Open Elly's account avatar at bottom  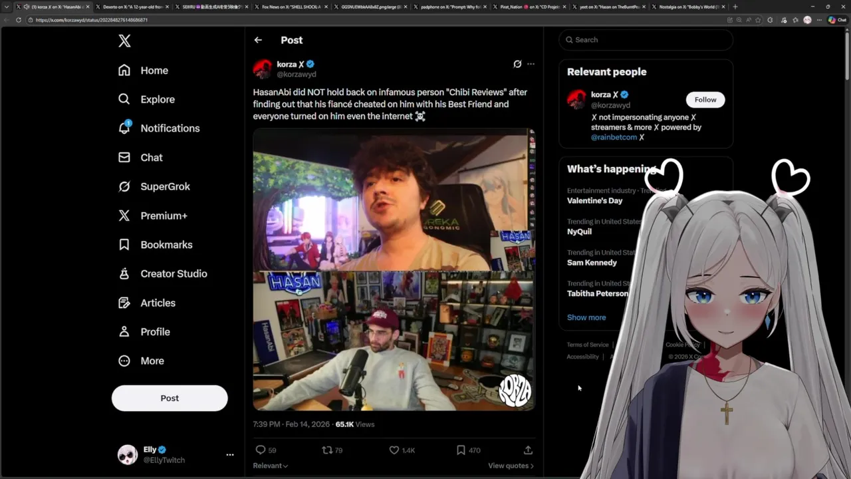tap(128, 455)
